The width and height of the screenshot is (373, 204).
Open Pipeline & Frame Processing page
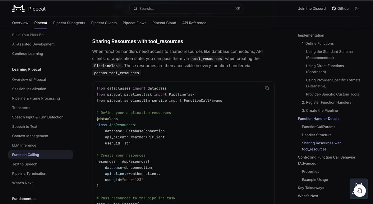tap(36, 98)
